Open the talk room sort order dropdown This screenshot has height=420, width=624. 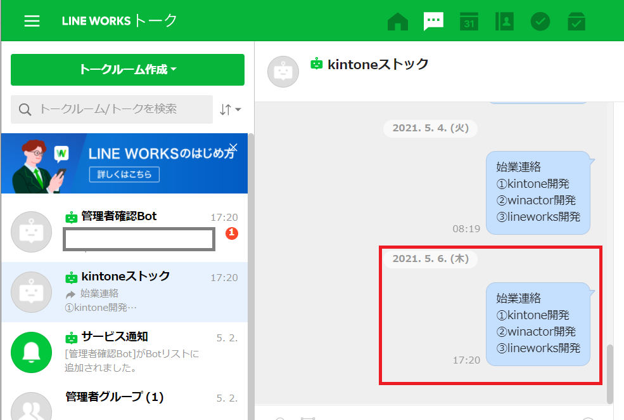point(231,109)
